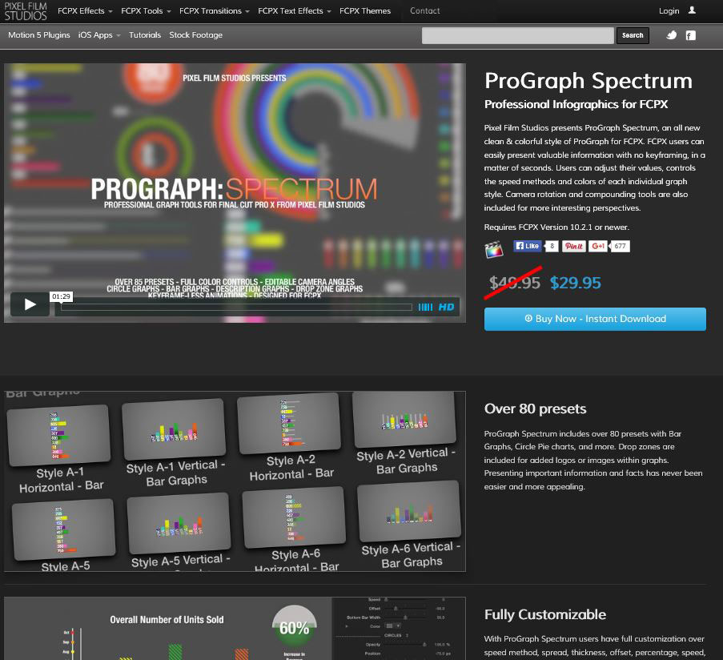Open the Overall Number of Units Sold preview
Screen dimensions: 723x660
click(x=235, y=628)
